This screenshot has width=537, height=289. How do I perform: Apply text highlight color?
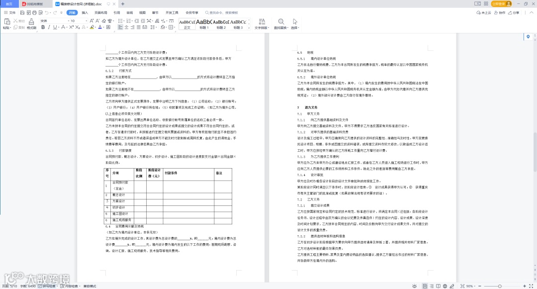pyautogui.click(x=92, y=27)
